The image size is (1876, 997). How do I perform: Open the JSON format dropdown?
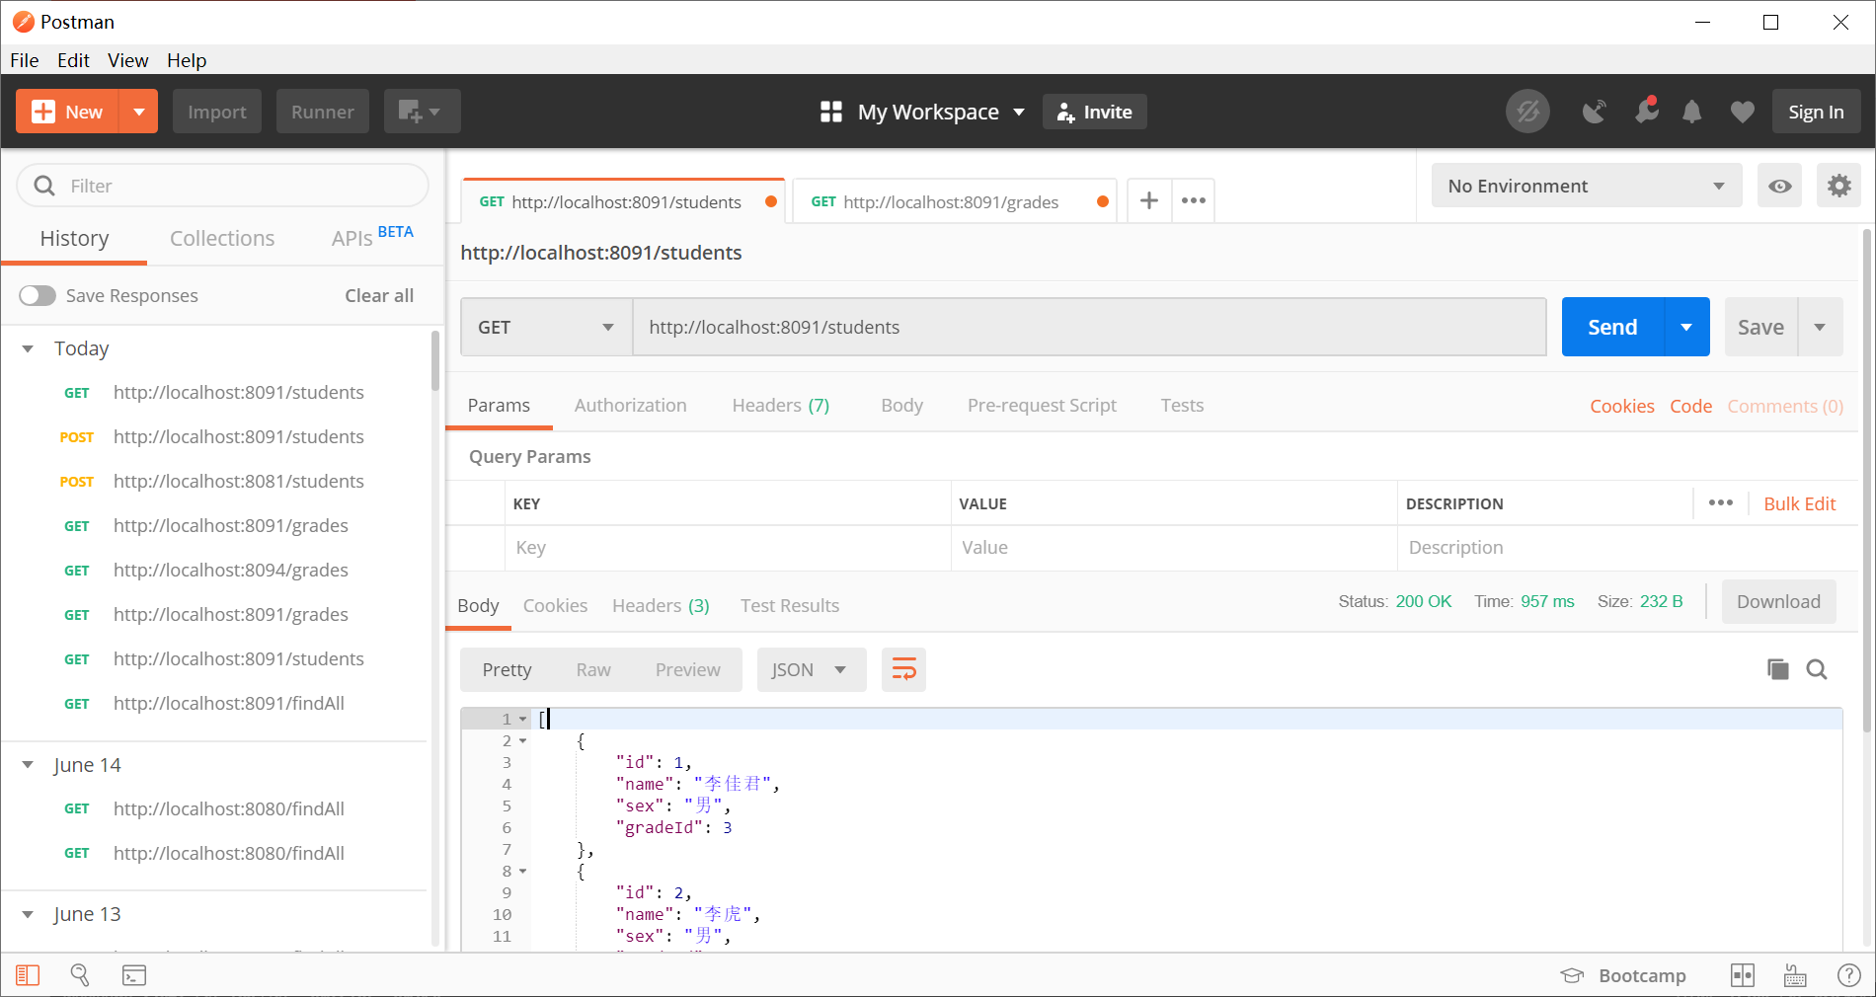pyautogui.click(x=812, y=670)
